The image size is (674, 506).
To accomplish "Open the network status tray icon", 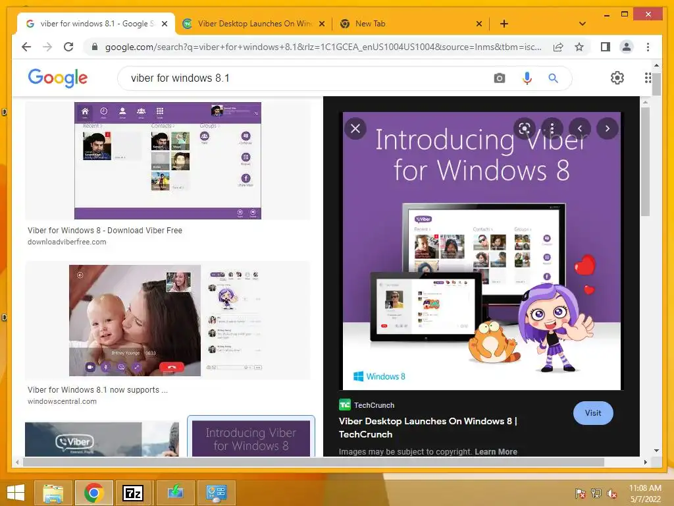I will click(596, 493).
